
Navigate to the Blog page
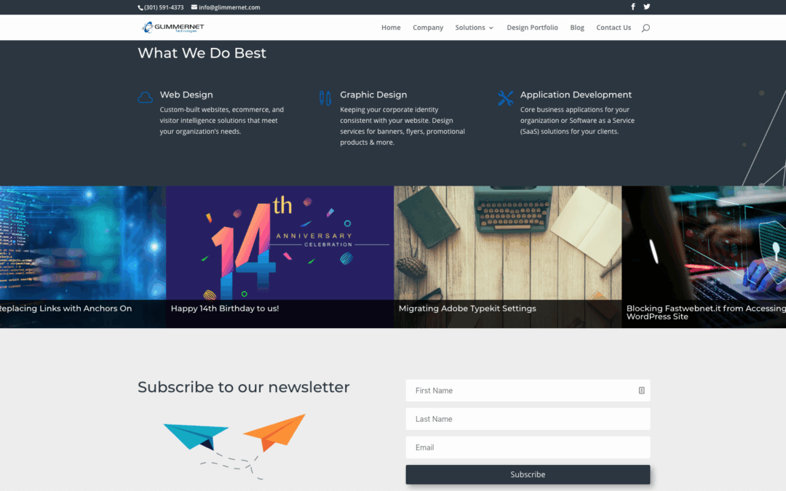(577, 28)
